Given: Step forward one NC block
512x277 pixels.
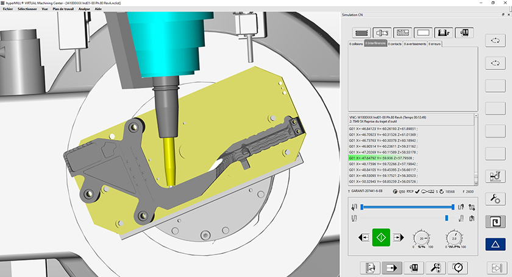Looking at the screenshot, I should (399, 237).
